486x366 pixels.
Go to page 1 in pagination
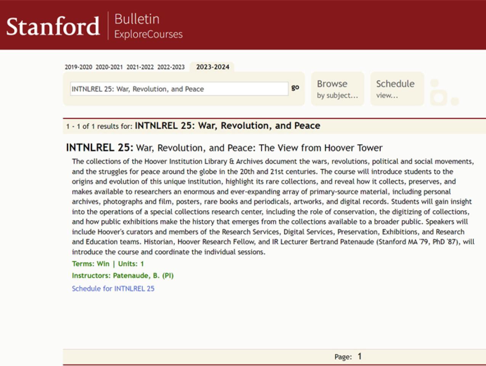pos(359,356)
